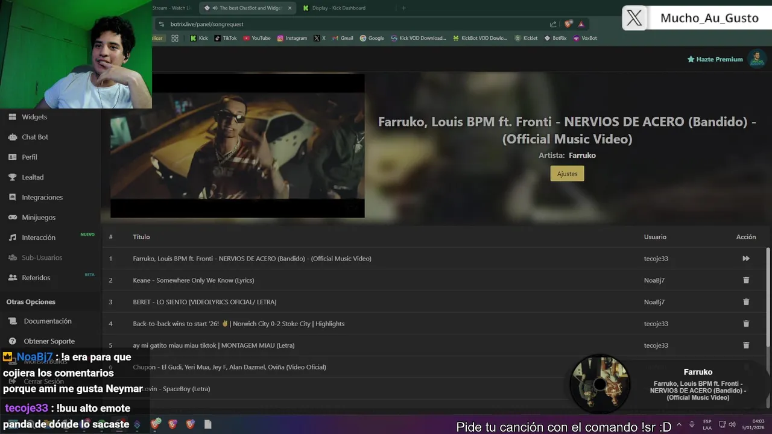
Task: Click the Referidos users icon
Action: [12, 277]
